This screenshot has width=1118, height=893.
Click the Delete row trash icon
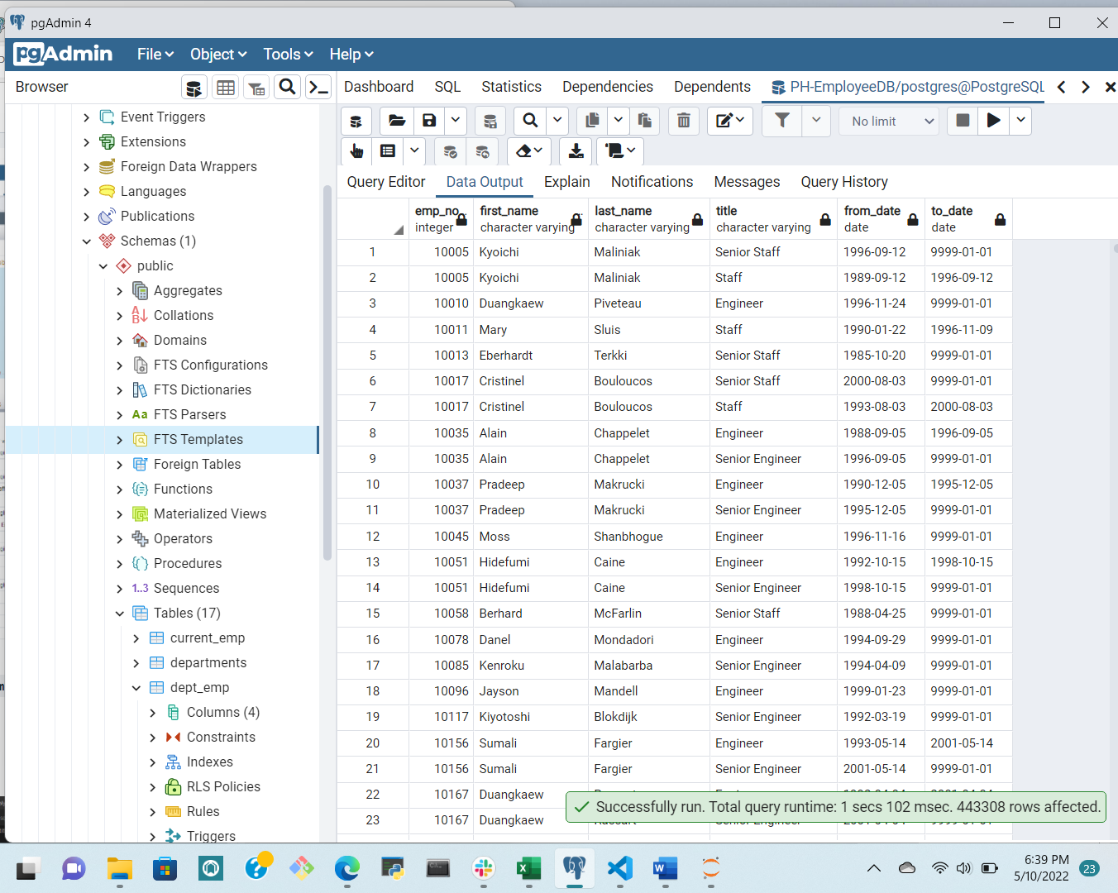click(684, 121)
